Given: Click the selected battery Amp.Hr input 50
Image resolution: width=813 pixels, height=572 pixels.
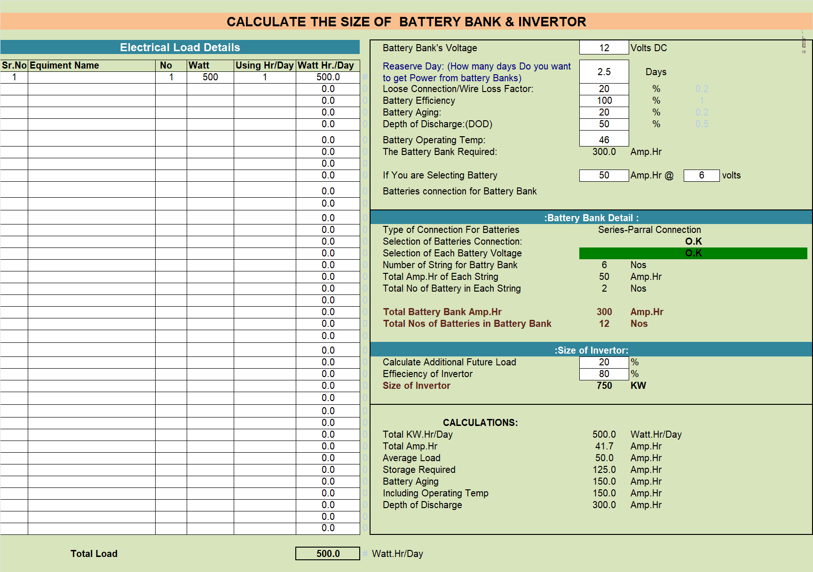Looking at the screenshot, I should coord(604,175).
